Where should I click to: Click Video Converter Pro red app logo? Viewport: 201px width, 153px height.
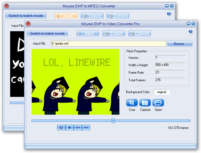[28, 24]
